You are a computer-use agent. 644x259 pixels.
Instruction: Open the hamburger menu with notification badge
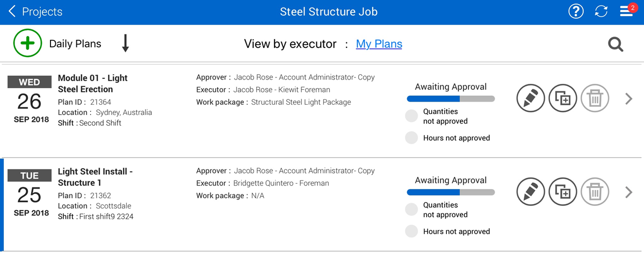click(x=626, y=12)
